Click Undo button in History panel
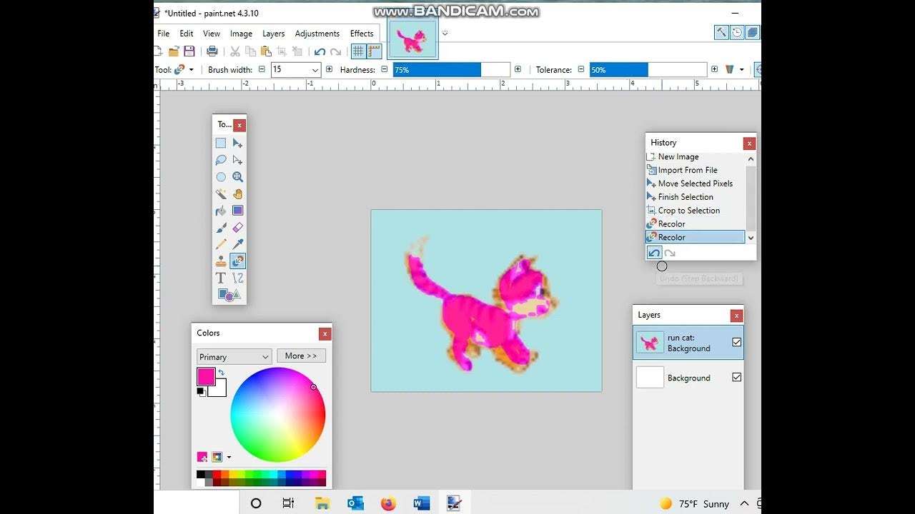Image resolution: width=915 pixels, height=514 pixels. [654, 253]
